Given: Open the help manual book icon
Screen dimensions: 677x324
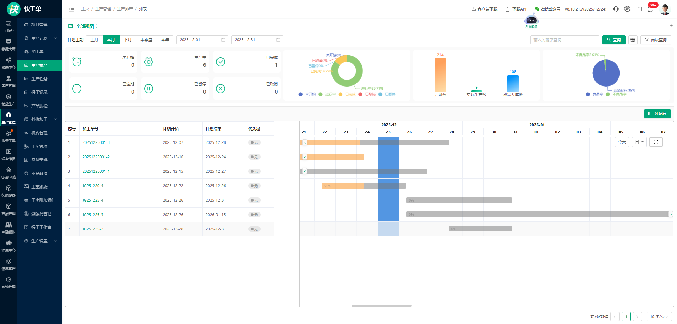Looking at the screenshot, I should point(639,9).
